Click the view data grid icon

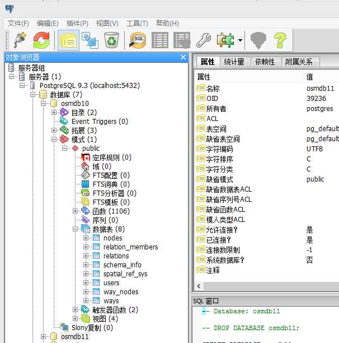click(160, 40)
